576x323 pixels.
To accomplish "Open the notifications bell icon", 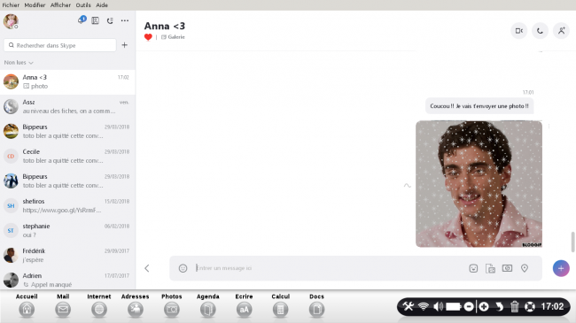I will (82, 19).
